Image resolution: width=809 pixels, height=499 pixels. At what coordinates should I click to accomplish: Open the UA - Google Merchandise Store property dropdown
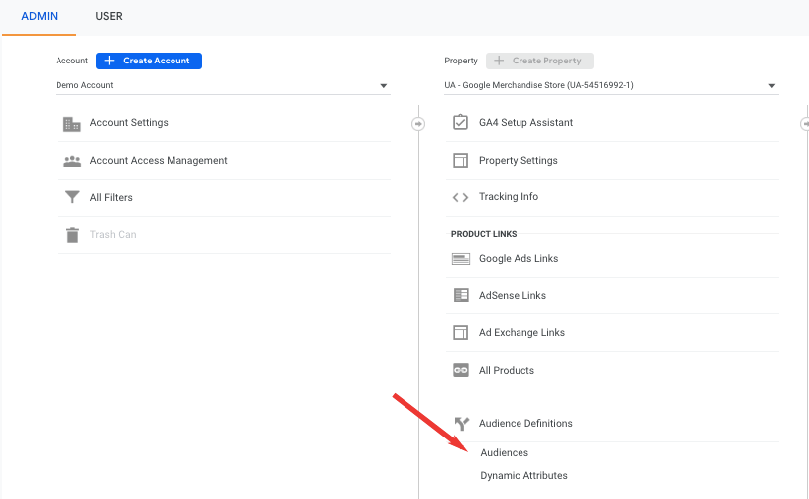click(612, 85)
